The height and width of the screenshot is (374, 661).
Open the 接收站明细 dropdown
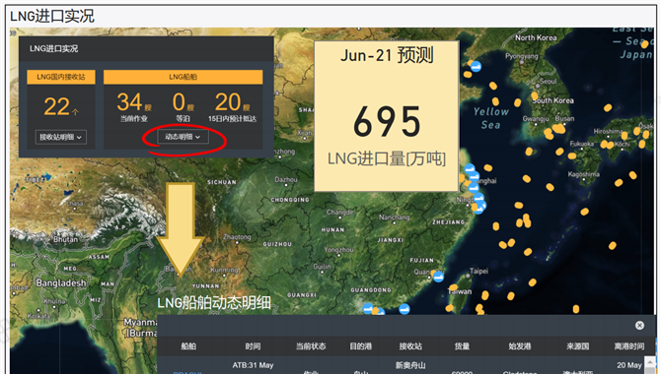coord(61,137)
